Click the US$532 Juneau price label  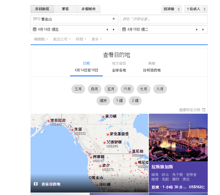[80, 134]
